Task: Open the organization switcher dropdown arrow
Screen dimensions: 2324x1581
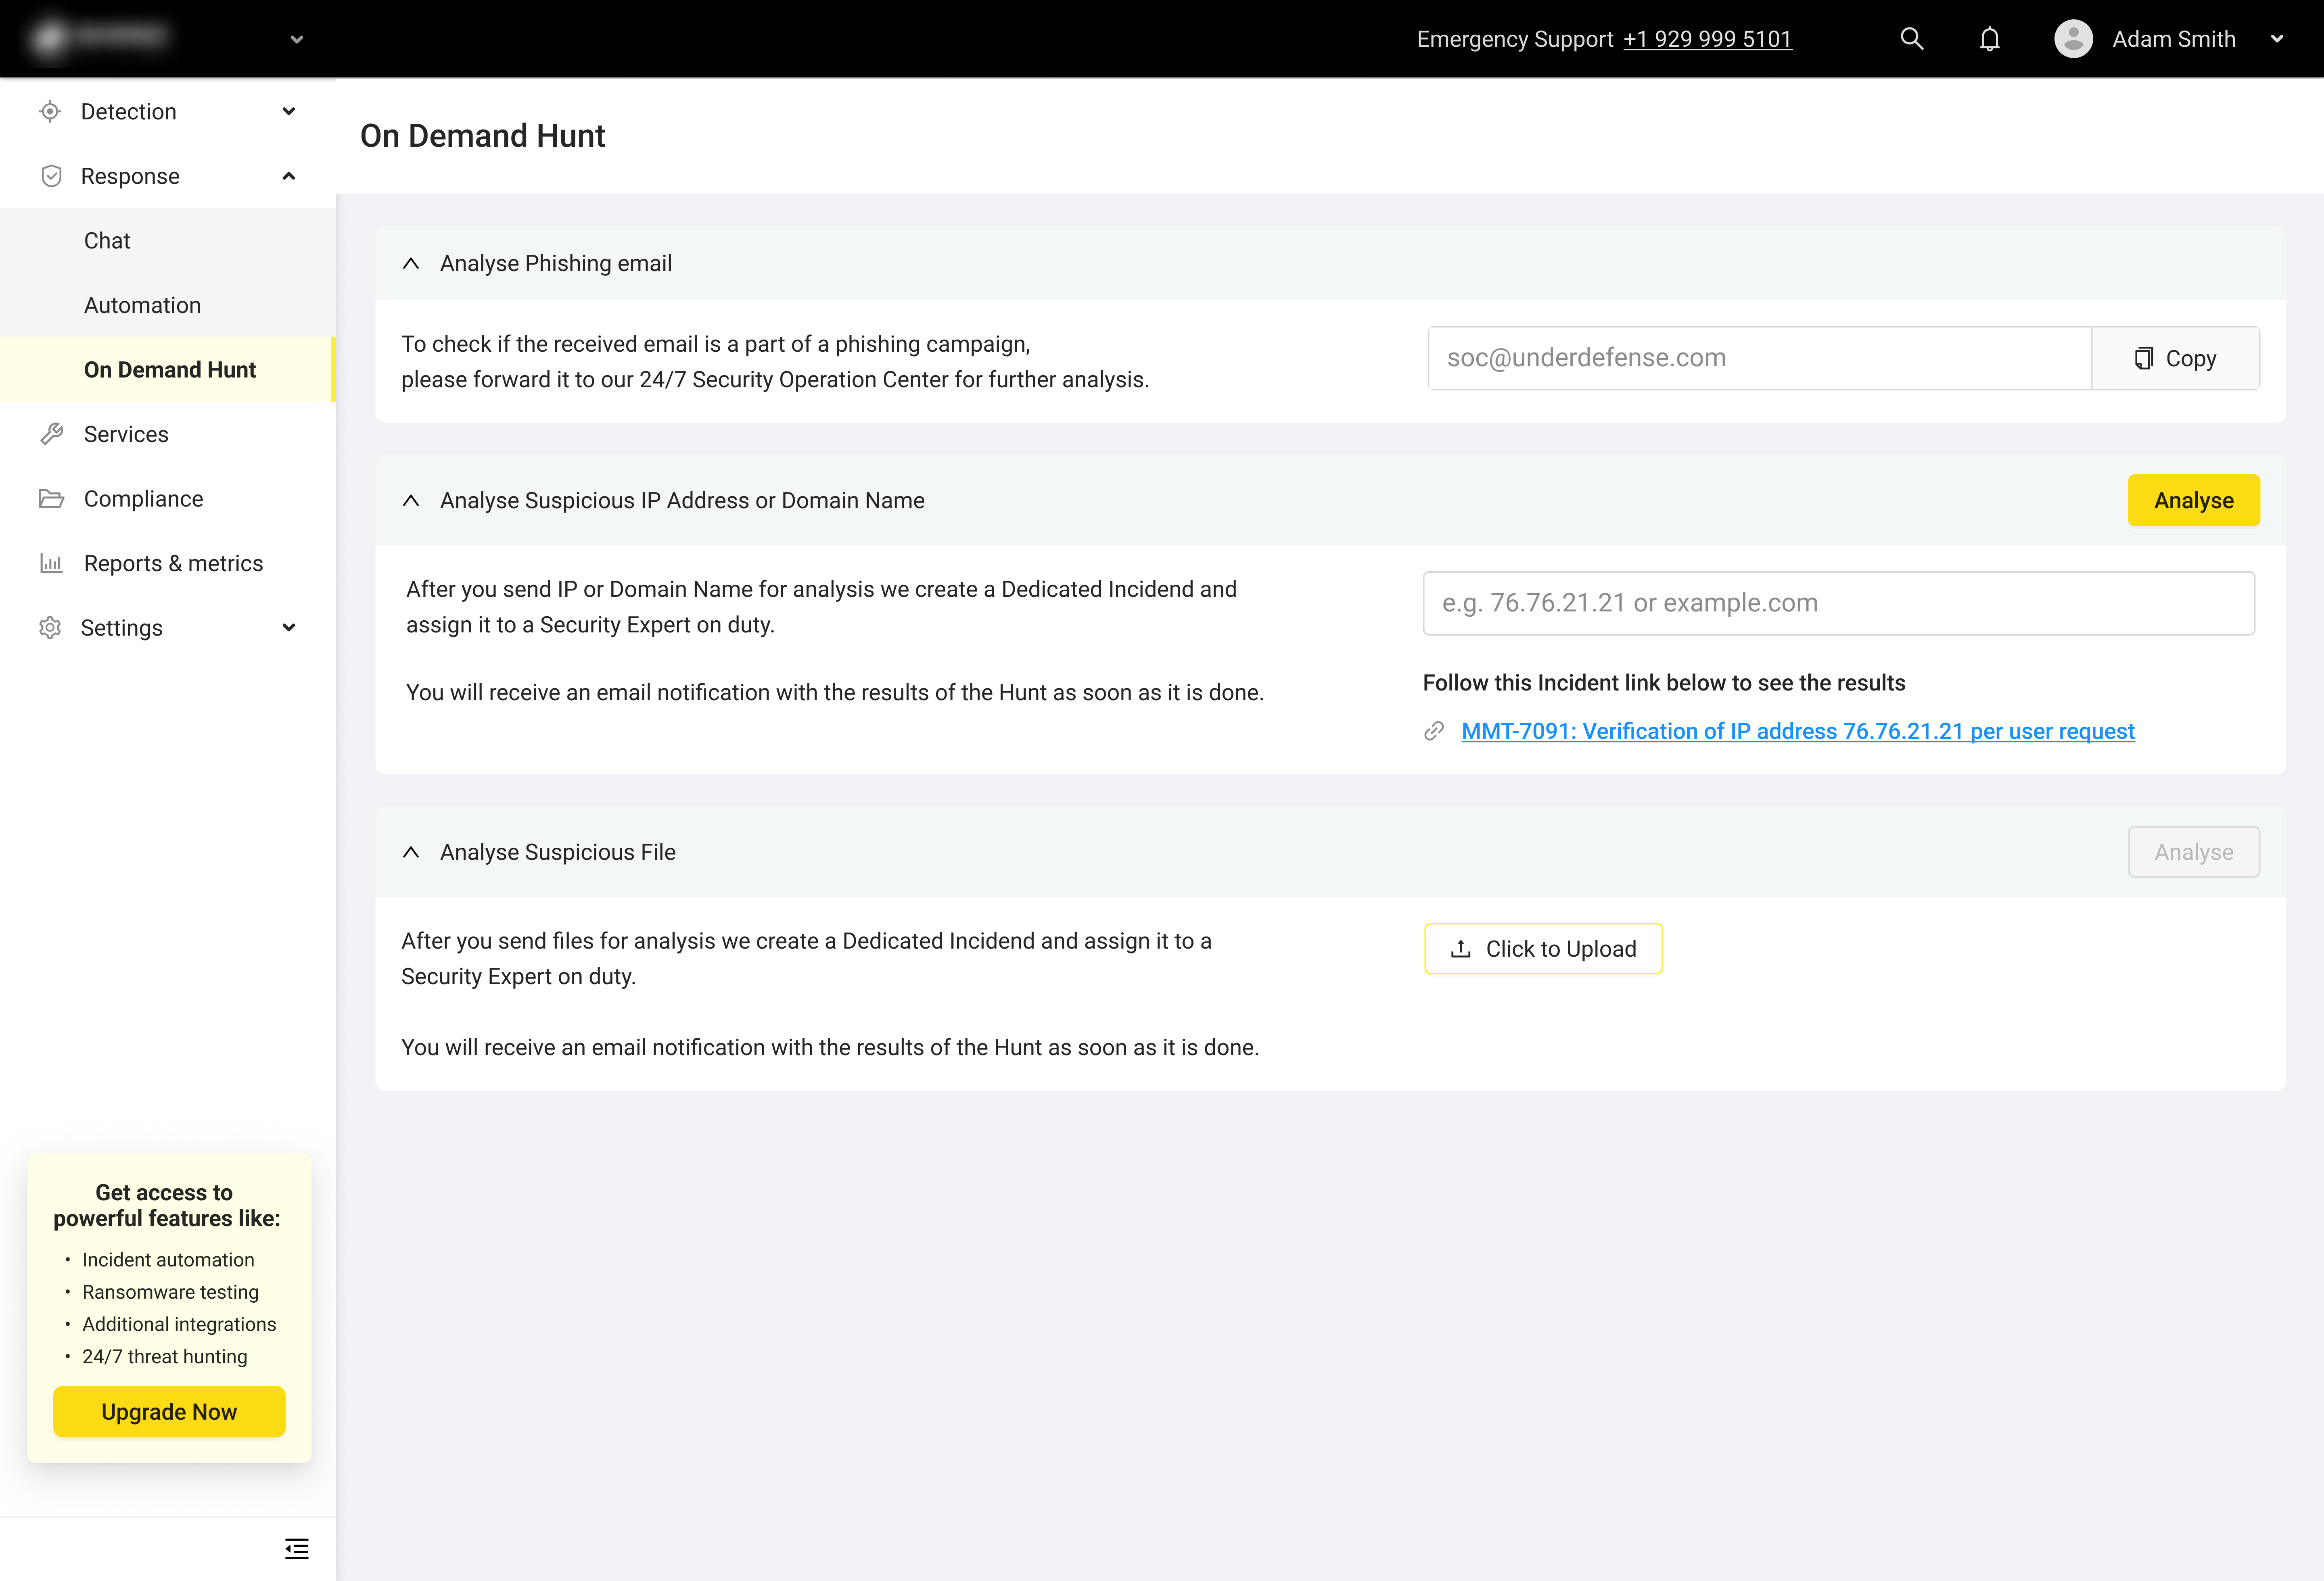Action: click(296, 40)
